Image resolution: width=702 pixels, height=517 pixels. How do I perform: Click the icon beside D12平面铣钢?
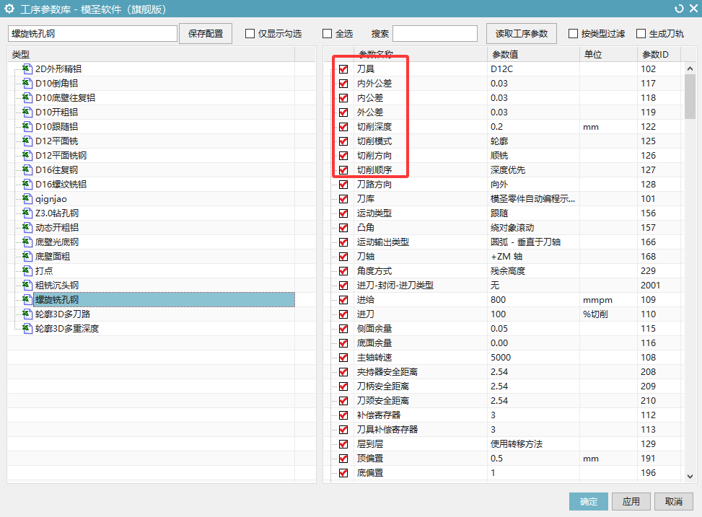click(x=27, y=155)
